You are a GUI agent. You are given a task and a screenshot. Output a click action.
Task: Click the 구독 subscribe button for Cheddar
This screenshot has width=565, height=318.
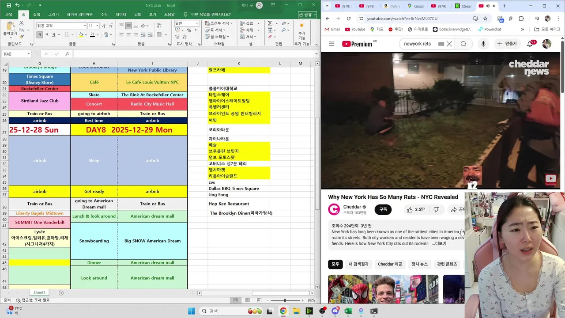pyautogui.click(x=383, y=210)
